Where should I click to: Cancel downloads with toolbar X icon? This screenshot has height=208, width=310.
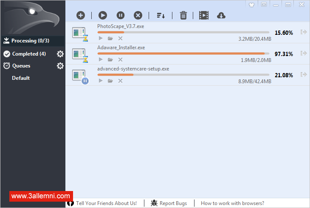[x=138, y=15]
